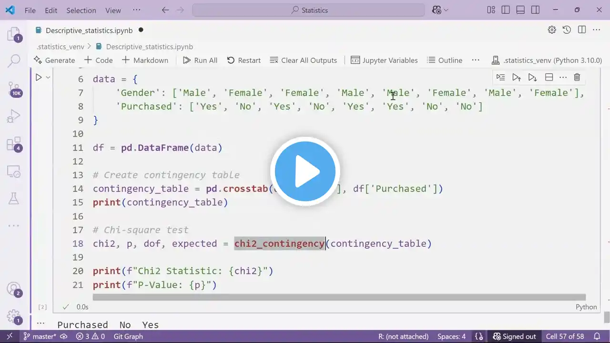Open the Copilot dropdown arrow
This screenshot has width=610, height=343.
(446, 10)
